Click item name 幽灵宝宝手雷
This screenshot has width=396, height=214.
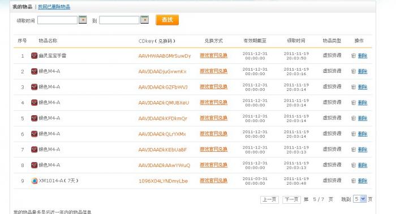52,55
